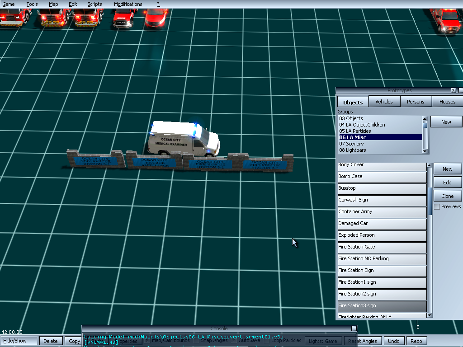The width and height of the screenshot is (463, 347).
Task: Select the Fire Station3 sign prototype
Action: click(382, 306)
